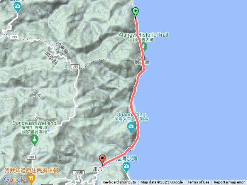
Task: Click the Alangyi Historic Trail label
Action: coord(143,35)
